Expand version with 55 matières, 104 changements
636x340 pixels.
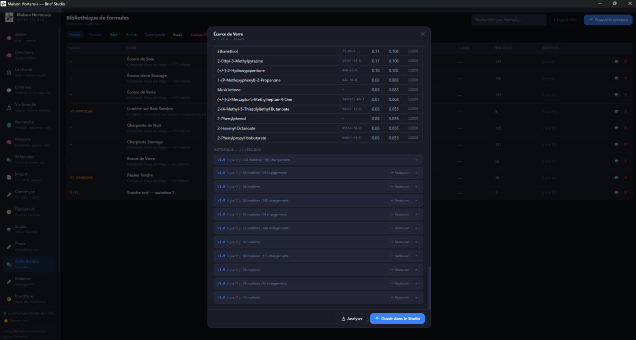tap(416, 228)
